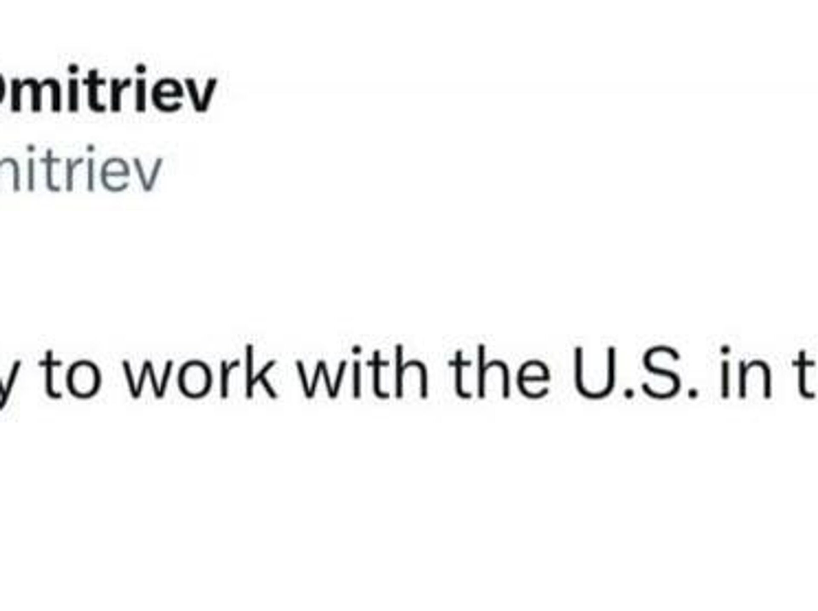Click "U.S." in the tweet text
818x611 pixels.
(636, 373)
